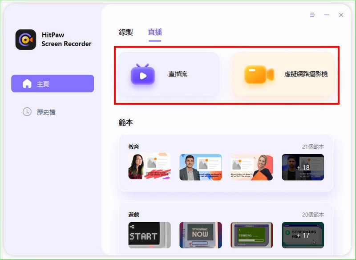Click the 遊戲 category label
Screen dimensions: 356x260
pyautogui.click(x=133, y=215)
